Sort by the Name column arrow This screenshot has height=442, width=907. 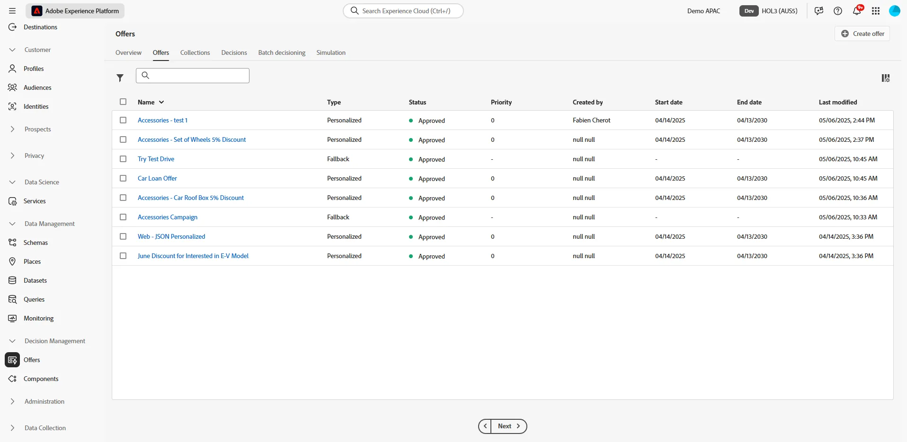(x=161, y=102)
